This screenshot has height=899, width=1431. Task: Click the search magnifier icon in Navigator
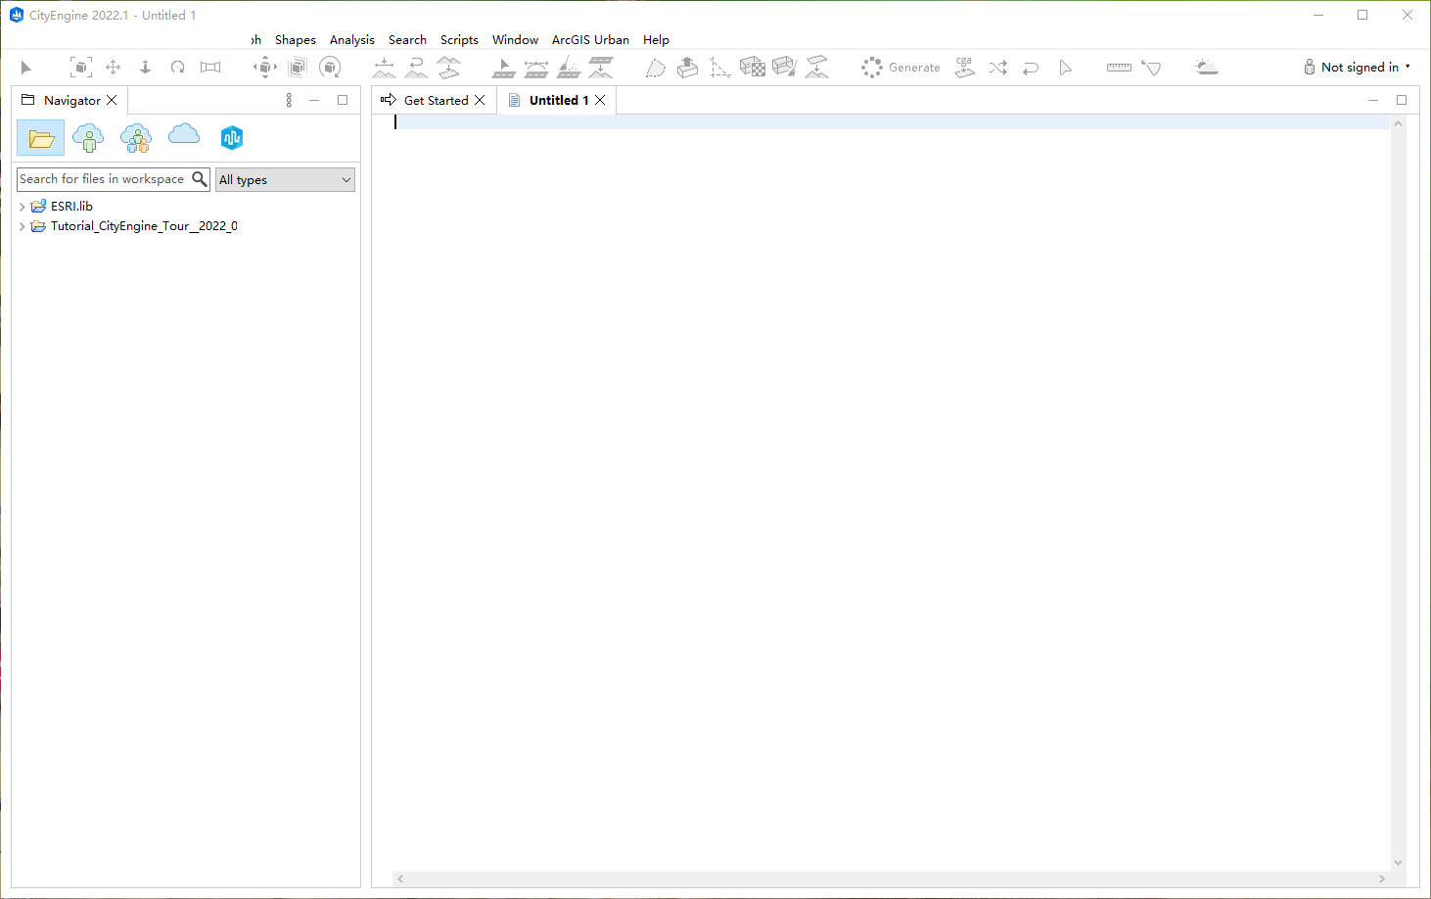click(200, 179)
